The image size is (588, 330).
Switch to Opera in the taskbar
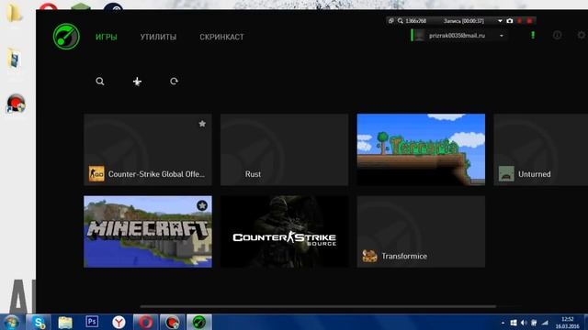point(145,322)
